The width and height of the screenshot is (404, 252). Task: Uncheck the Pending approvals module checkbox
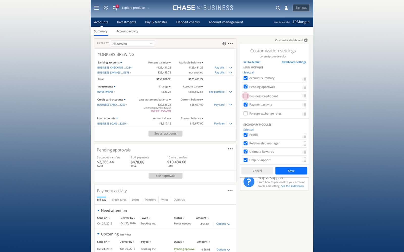coord(245,87)
